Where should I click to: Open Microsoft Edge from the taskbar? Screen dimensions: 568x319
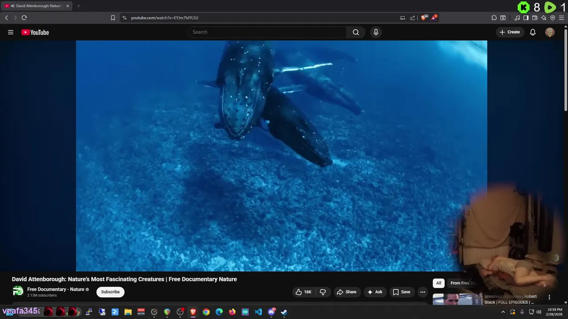(219, 312)
